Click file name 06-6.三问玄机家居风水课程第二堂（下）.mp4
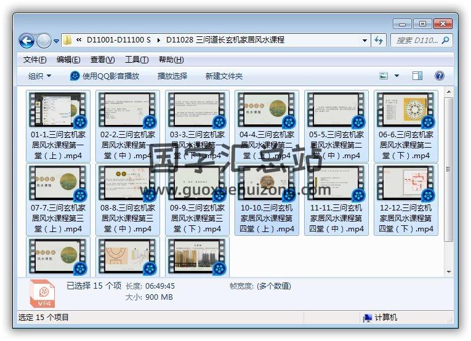This screenshot has height=341, width=471. point(406,145)
